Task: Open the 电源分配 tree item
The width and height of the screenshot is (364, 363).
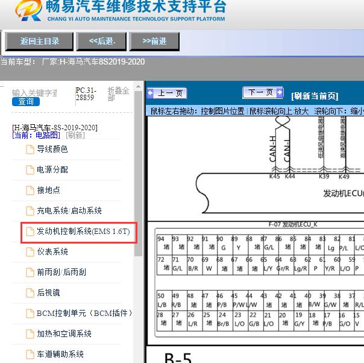Action: [x=52, y=169]
